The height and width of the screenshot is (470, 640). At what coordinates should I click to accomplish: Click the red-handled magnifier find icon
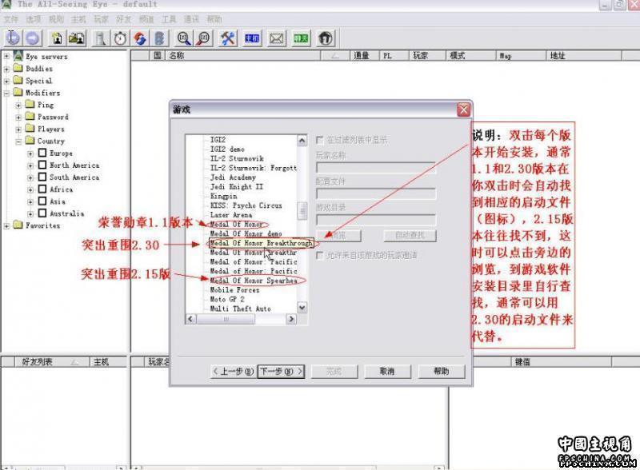pos(203,38)
